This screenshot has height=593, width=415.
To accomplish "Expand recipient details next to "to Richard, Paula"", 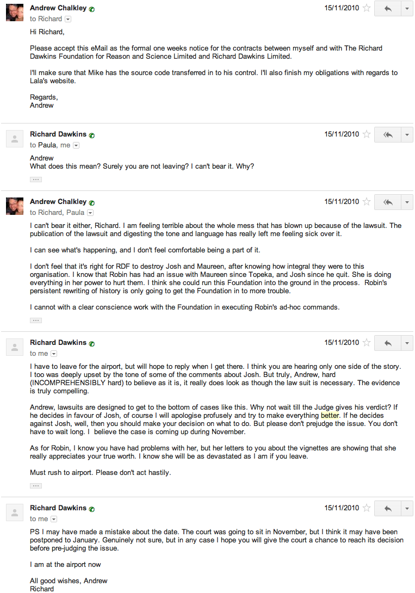I will coord(90,213).
